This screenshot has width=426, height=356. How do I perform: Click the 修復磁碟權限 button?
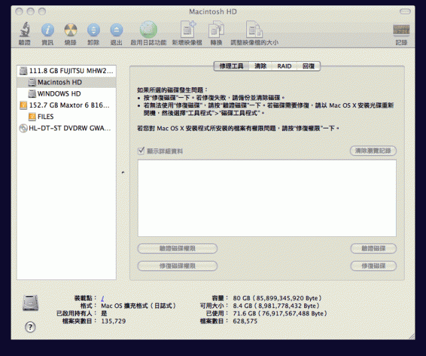coord(177,266)
